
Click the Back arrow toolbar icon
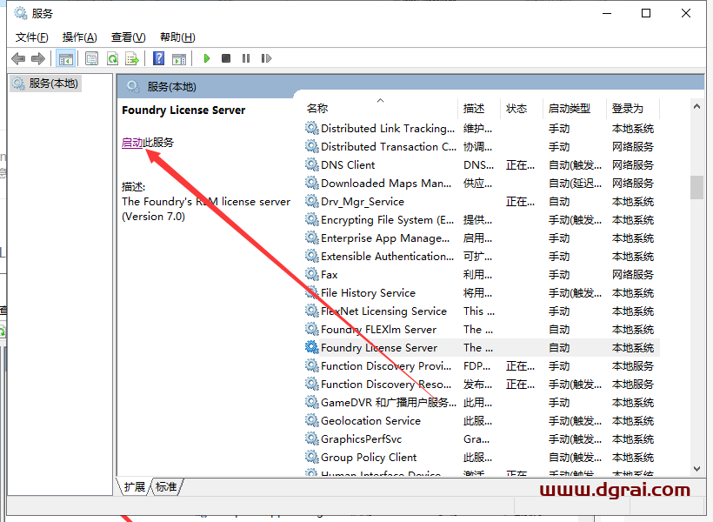point(18,58)
